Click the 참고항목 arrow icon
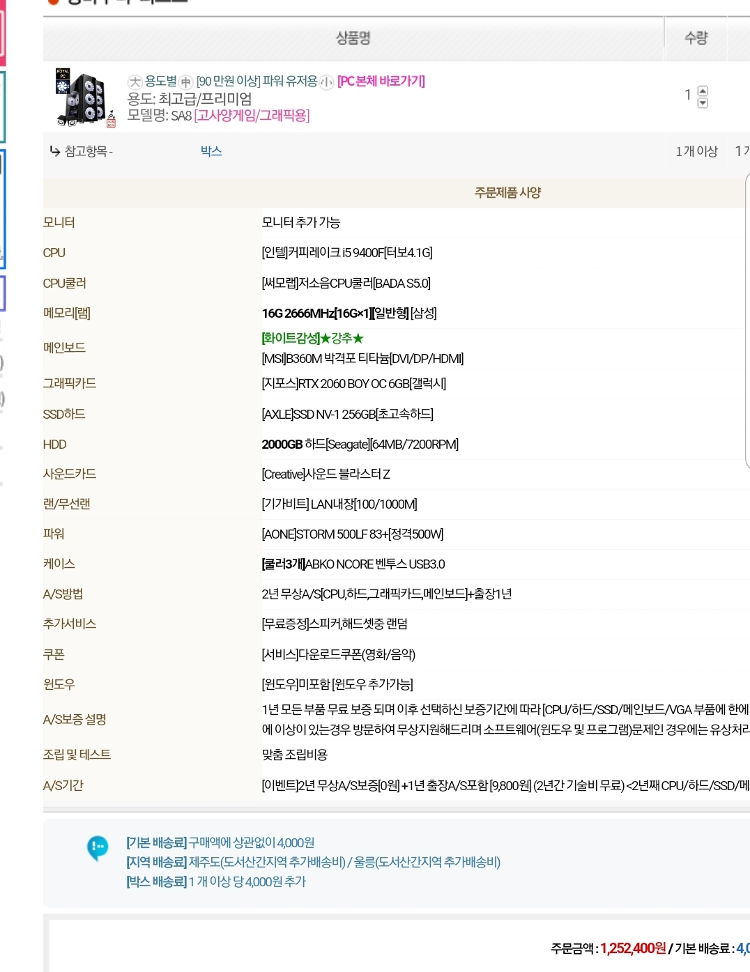 (55, 151)
